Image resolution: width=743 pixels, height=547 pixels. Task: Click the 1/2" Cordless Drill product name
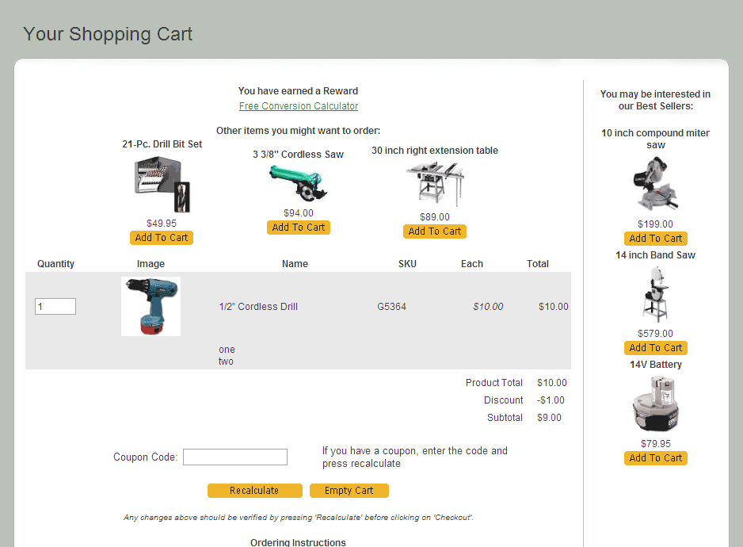click(258, 307)
